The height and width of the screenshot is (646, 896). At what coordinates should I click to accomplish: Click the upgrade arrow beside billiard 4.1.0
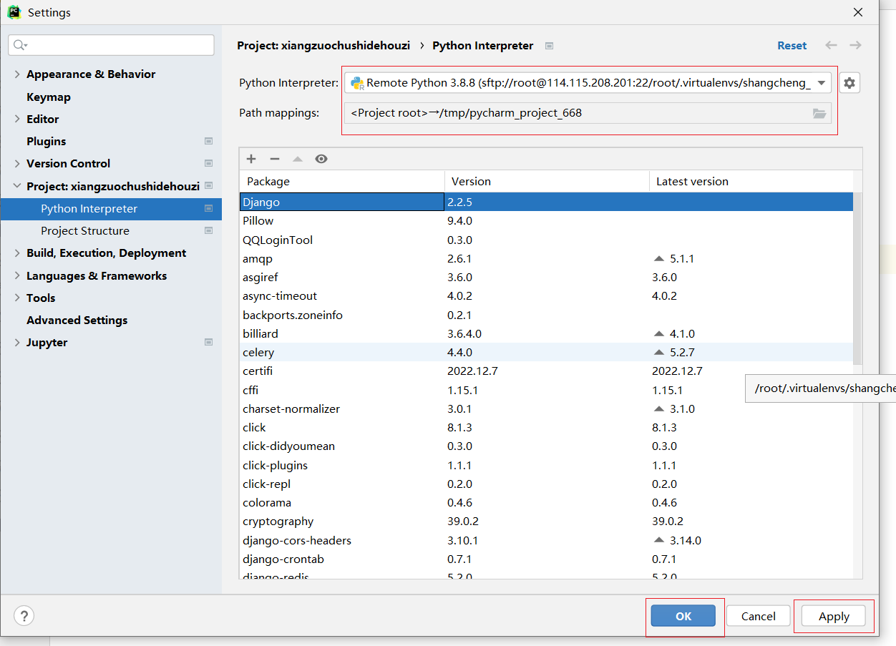[x=659, y=334]
